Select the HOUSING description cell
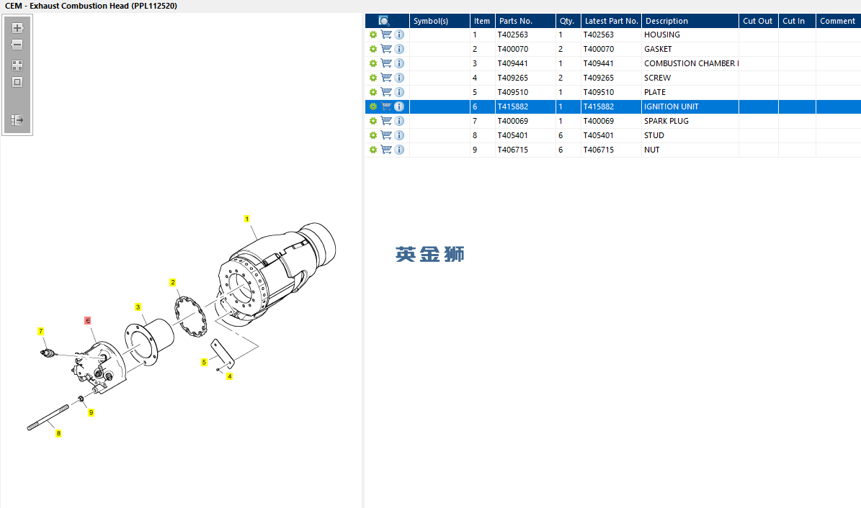This screenshot has height=508, width=861. pos(690,35)
